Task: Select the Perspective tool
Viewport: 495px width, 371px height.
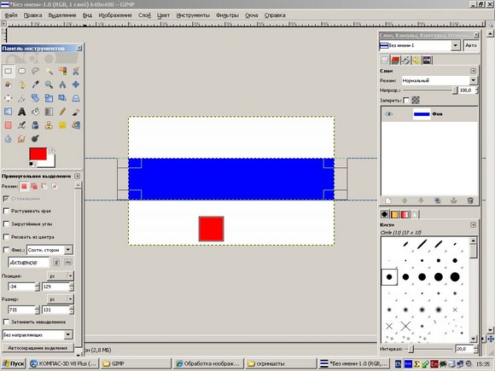Action: coord(76,98)
